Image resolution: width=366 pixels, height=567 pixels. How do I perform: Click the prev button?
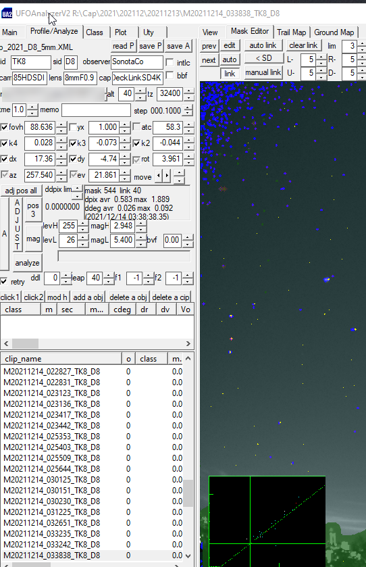click(x=209, y=46)
